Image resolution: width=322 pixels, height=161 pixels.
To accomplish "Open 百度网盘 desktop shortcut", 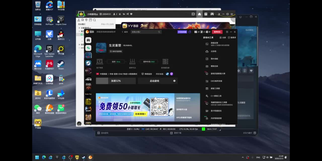I will pos(49,79).
